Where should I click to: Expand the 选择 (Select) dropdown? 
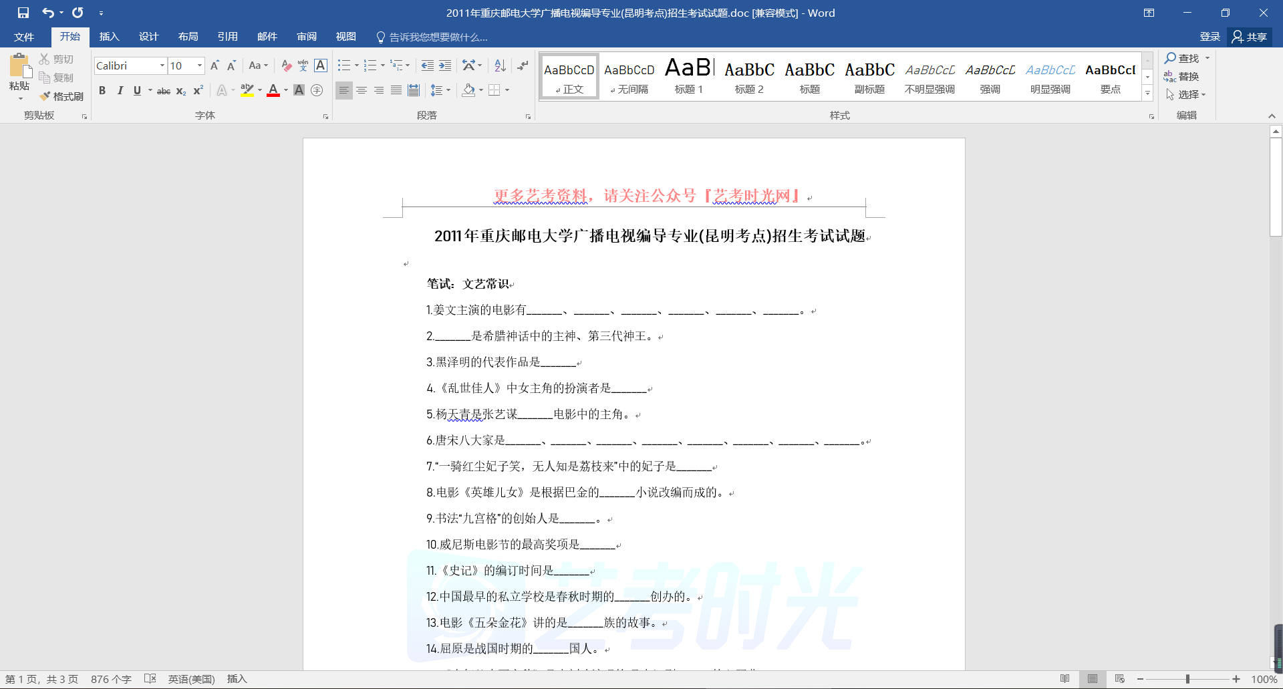1187,95
